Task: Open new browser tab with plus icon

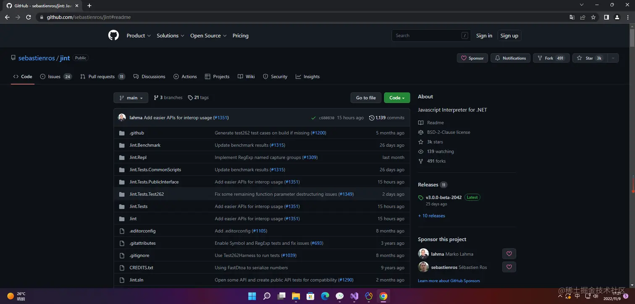Action: [x=89, y=5]
